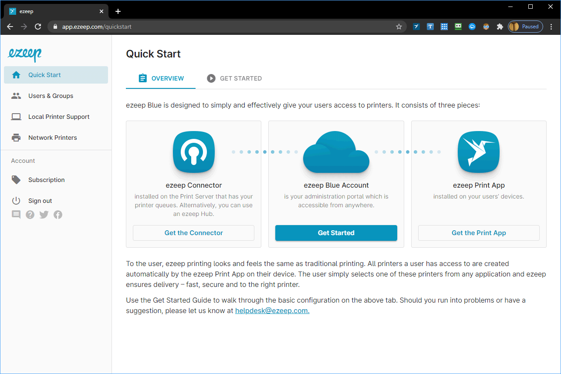Screen dimensions: 561x374
Task: Reload the page
Action: [x=38, y=27]
